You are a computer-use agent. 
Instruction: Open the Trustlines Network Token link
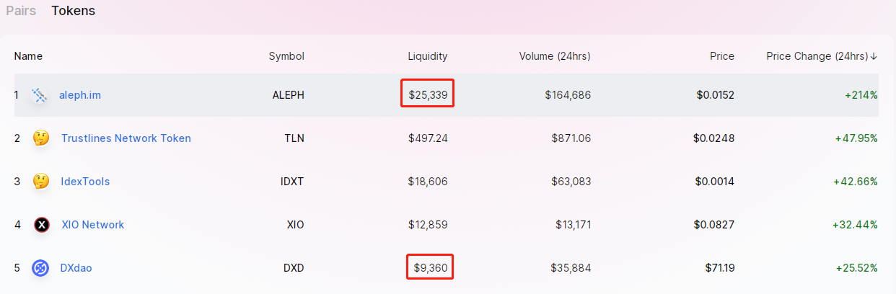126,138
